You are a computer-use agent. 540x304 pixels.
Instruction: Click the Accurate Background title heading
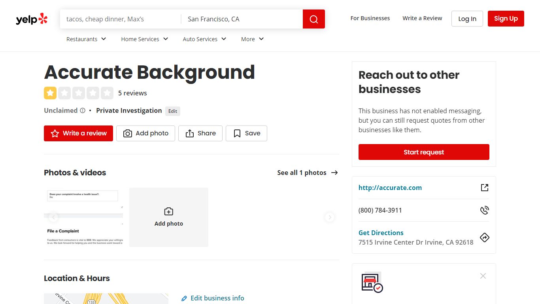[x=149, y=72]
